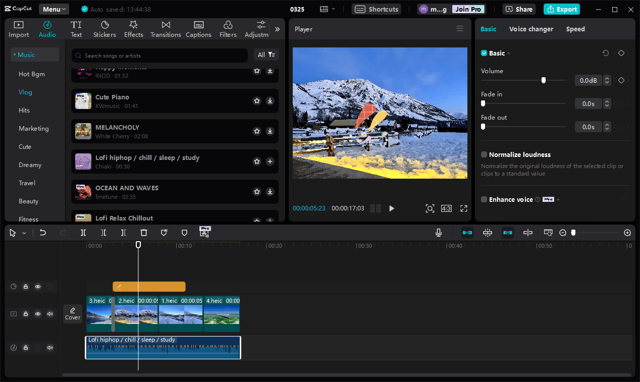Open the Stickers panel
The width and height of the screenshot is (640, 382).
pos(104,28)
